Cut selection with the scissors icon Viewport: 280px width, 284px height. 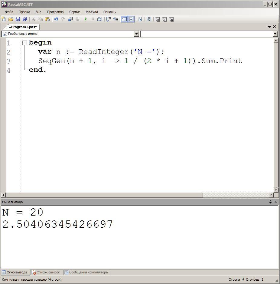coord(33,19)
